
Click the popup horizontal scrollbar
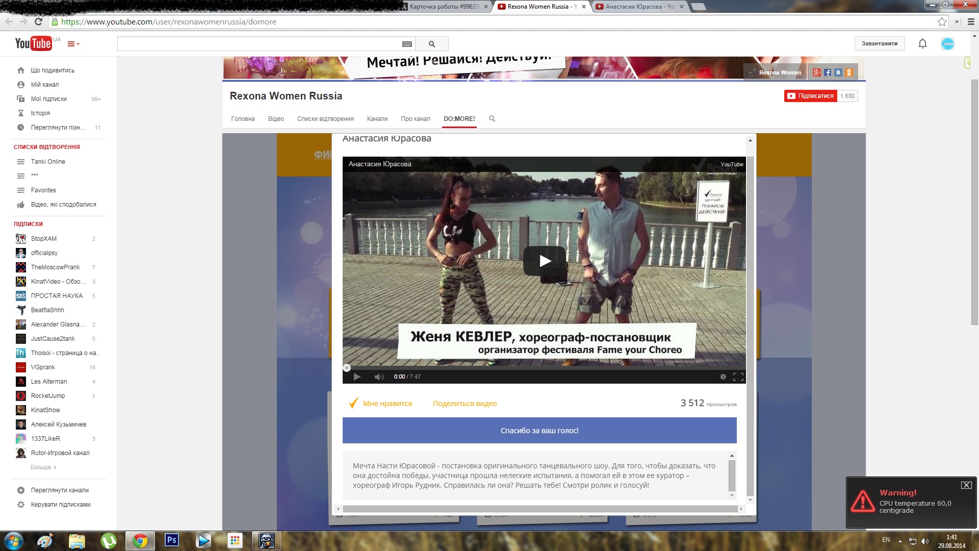pyautogui.click(x=540, y=509)
